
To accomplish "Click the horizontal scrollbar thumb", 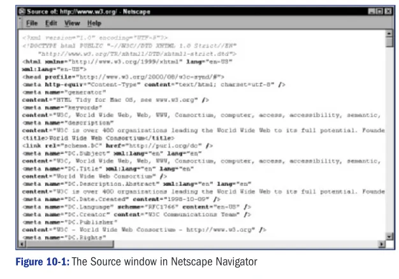I will click(x=69, y=244).
